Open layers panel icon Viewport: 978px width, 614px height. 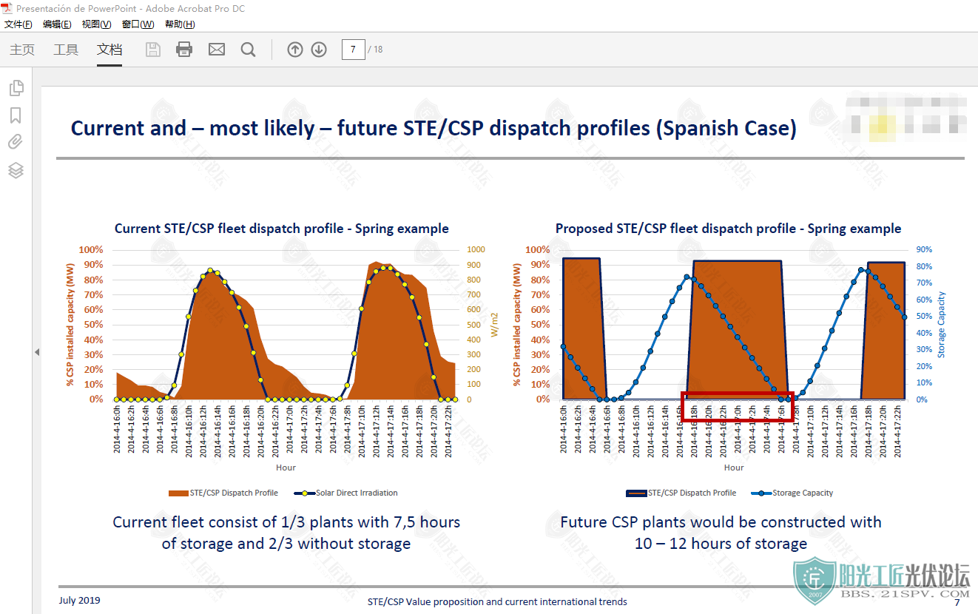click(x=16, y=170)
